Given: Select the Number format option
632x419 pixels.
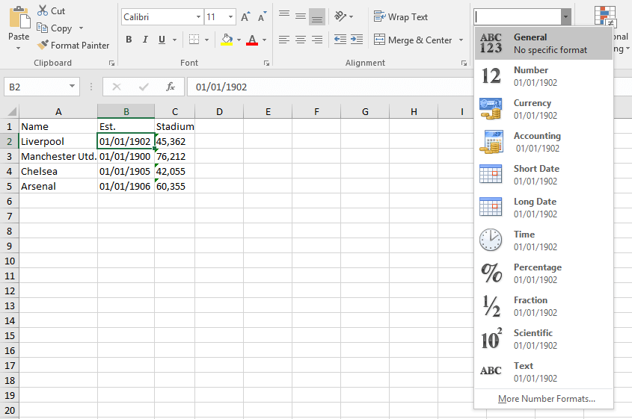Looking at the screenshot, I should pyautogui.click(x=544, y=76).
